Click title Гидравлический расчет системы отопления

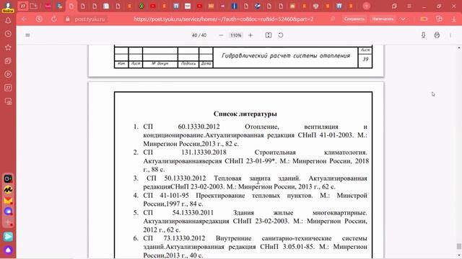coord(286,56)
